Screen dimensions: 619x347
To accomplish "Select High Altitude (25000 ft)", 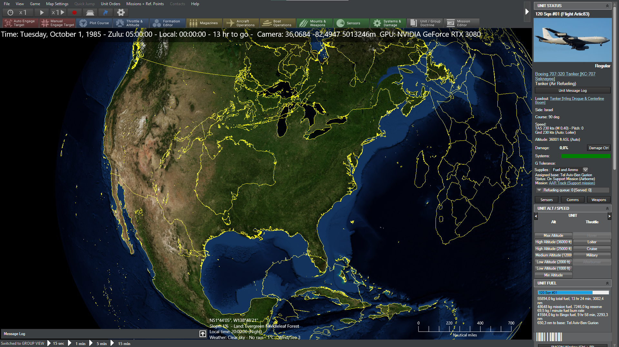I will click(x=553, y=249).
